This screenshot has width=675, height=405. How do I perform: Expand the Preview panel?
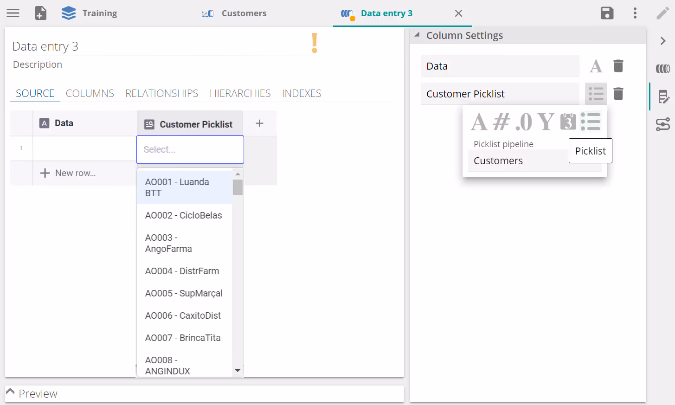10,393
